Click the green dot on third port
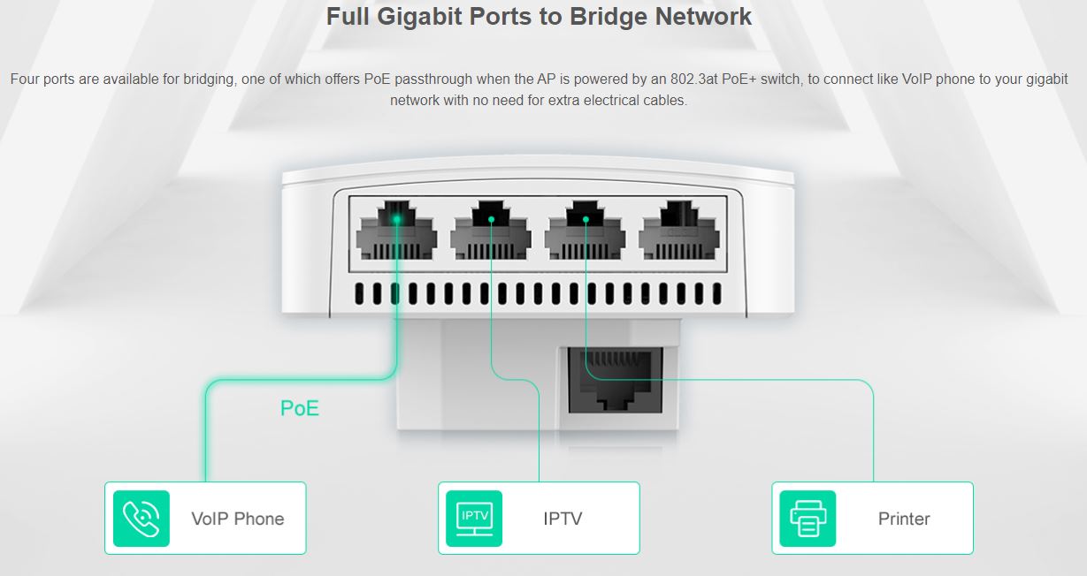The width and height of the screenshot is (1087, 576). [586, 217]
